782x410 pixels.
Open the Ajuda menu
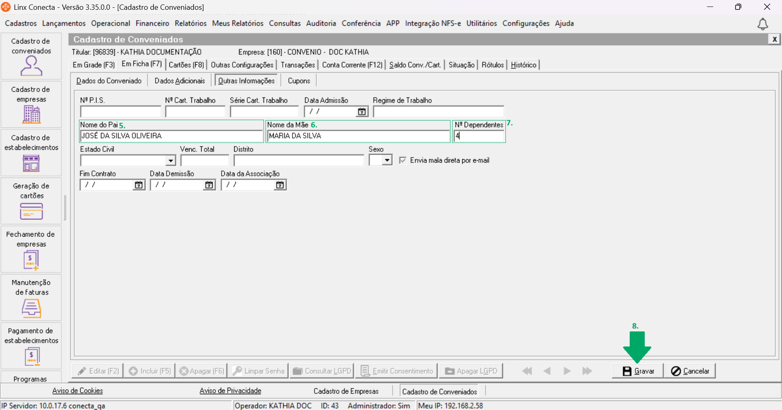point(564,24)
